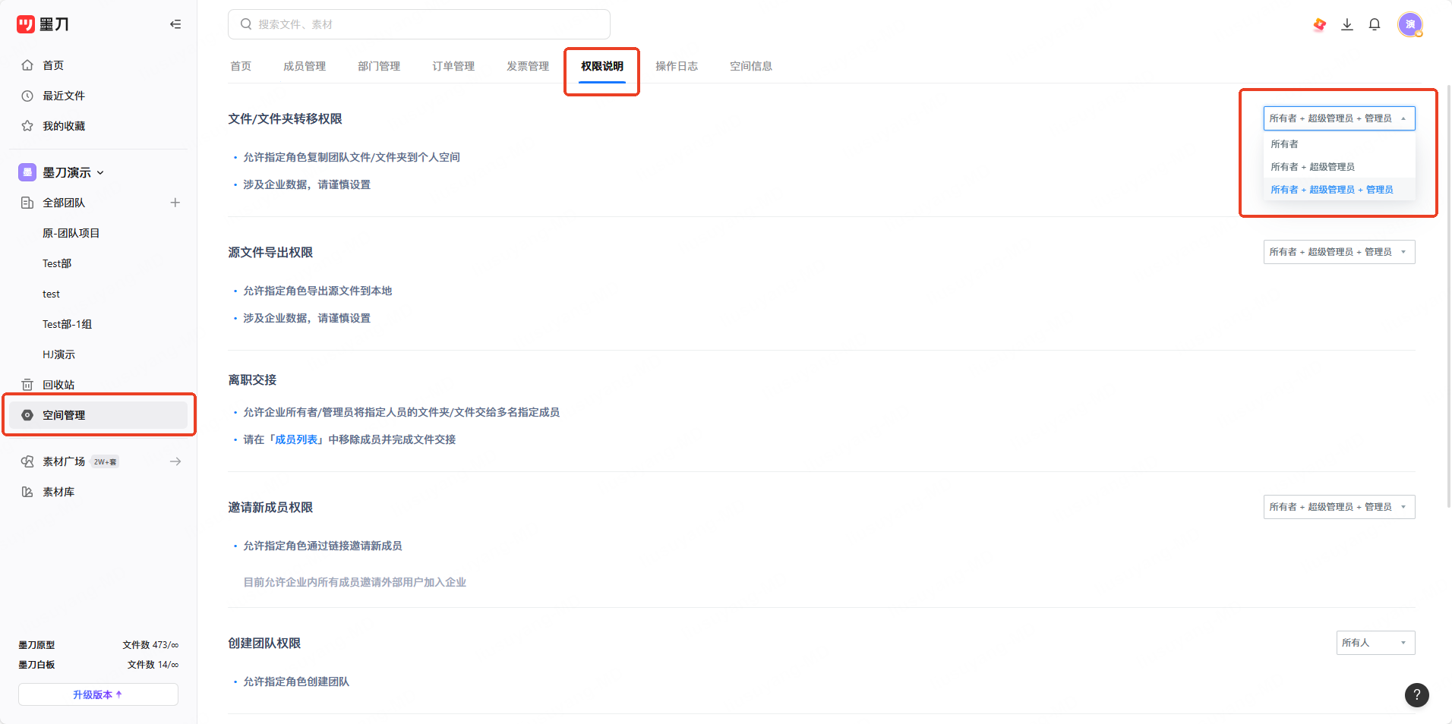Open the 创建团队权限 所有人 dropdown
The width and height of the screenshot is (1452, 724).
[1375, 643]
